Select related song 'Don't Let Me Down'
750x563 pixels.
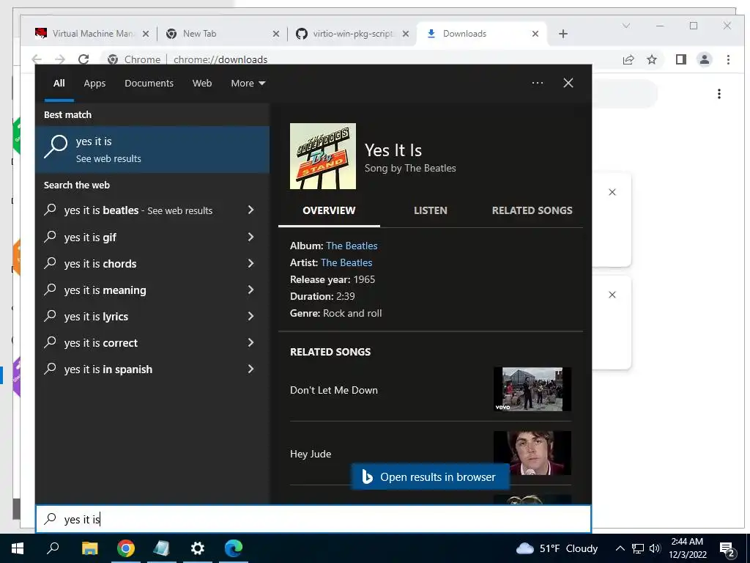click(x=334, y=390)
